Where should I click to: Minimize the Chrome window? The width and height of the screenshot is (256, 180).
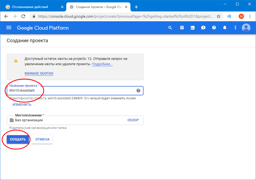[x=225, y=4]
